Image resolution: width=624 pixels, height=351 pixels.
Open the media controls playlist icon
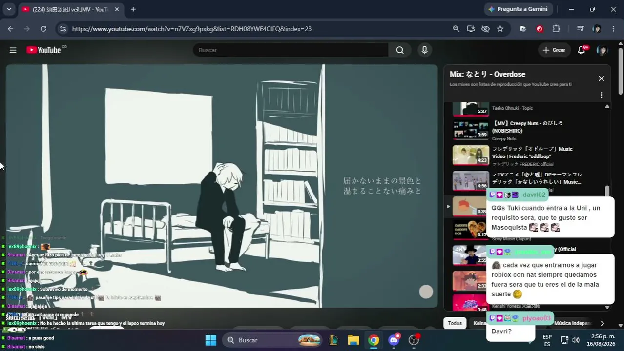coord(580,29)
